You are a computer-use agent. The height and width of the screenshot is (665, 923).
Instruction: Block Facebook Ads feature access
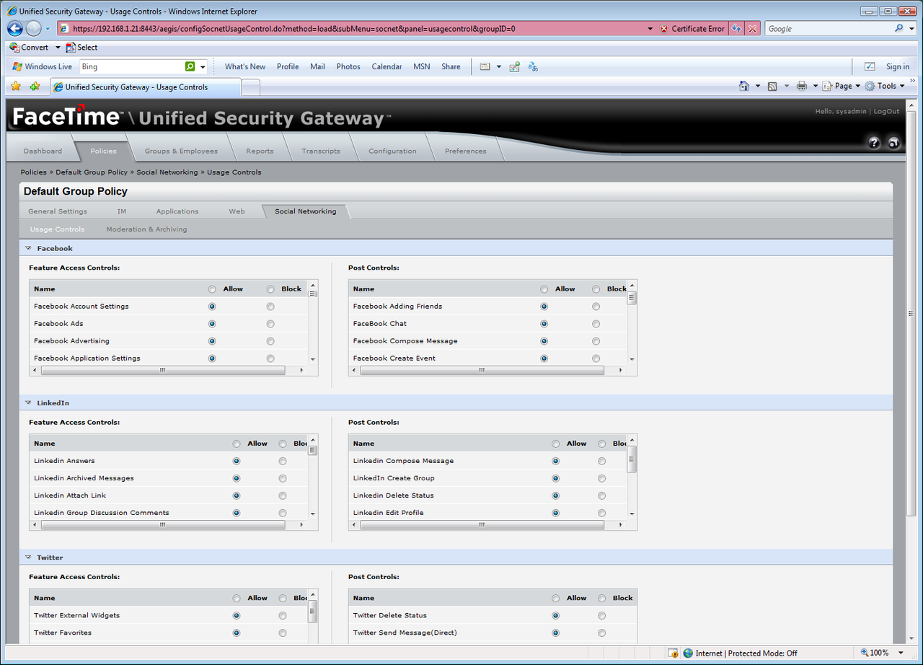pyautogui.click(x=270, y=324)
